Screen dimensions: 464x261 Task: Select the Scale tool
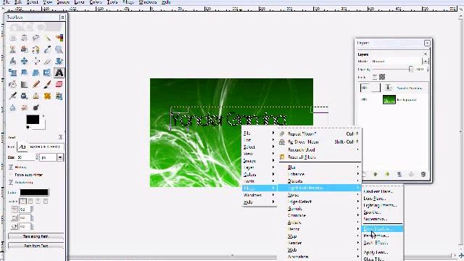pos(13,72)
